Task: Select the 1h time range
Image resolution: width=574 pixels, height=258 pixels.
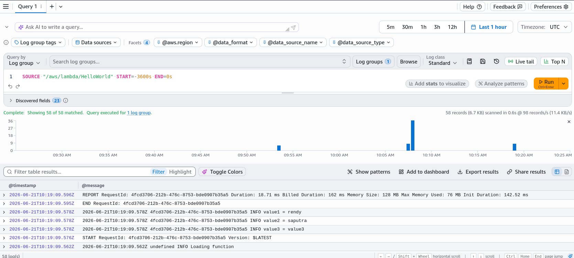Action: point(424,27)
